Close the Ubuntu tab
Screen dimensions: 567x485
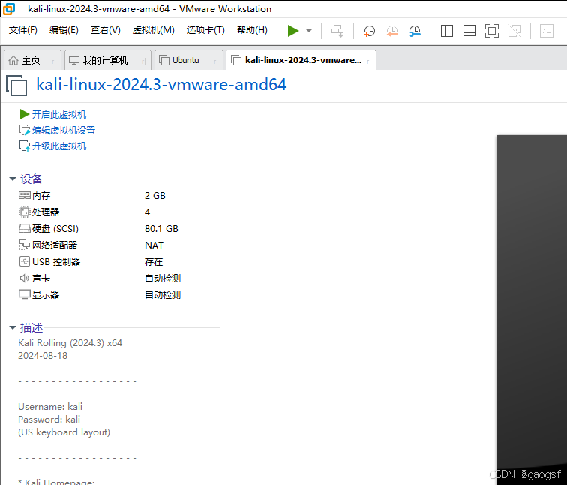point(216,61)
